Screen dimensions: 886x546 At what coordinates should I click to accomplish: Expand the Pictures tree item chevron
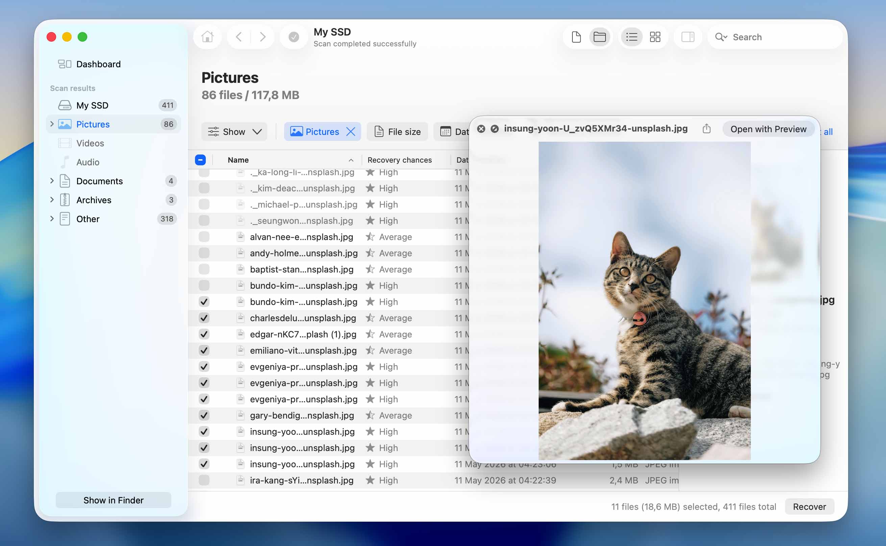point(52,124)
